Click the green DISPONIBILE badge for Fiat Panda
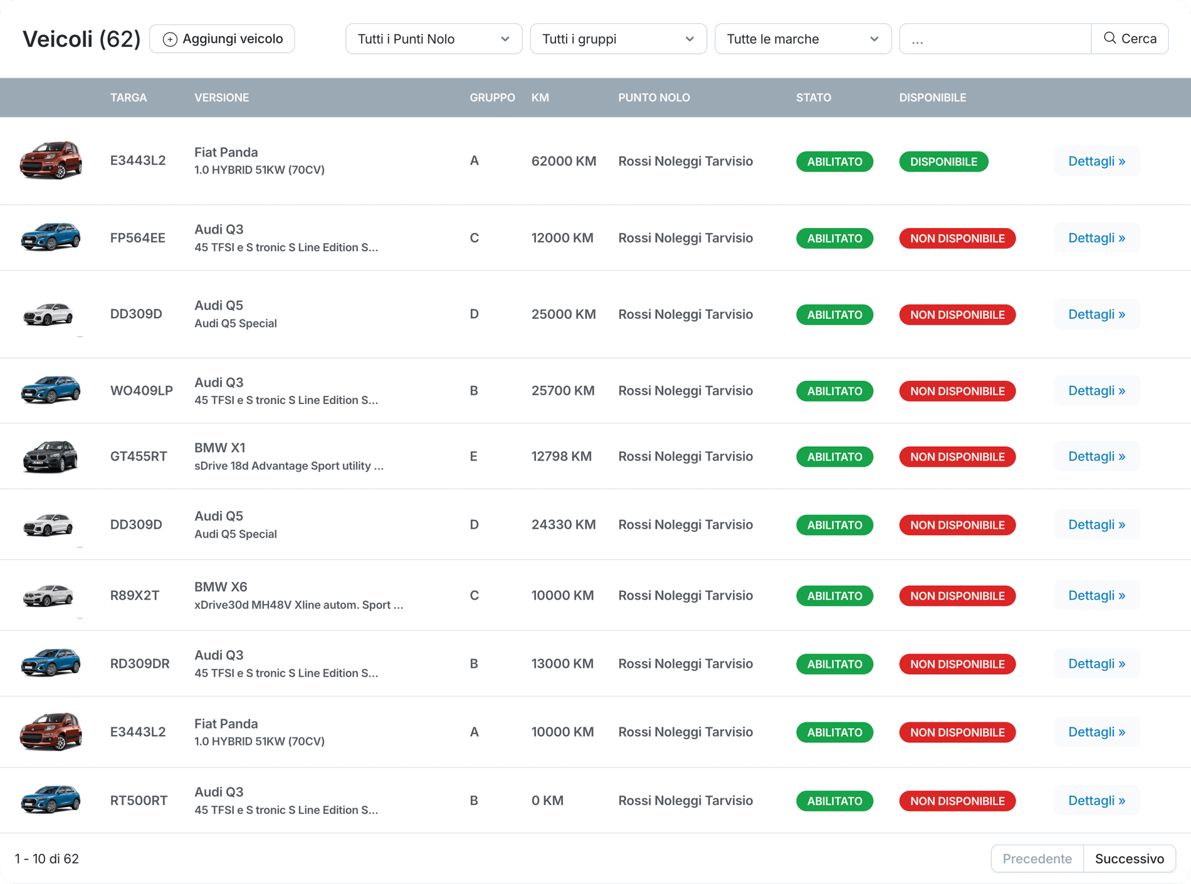This screenshot has width=1191, height=884. (943, 162)
